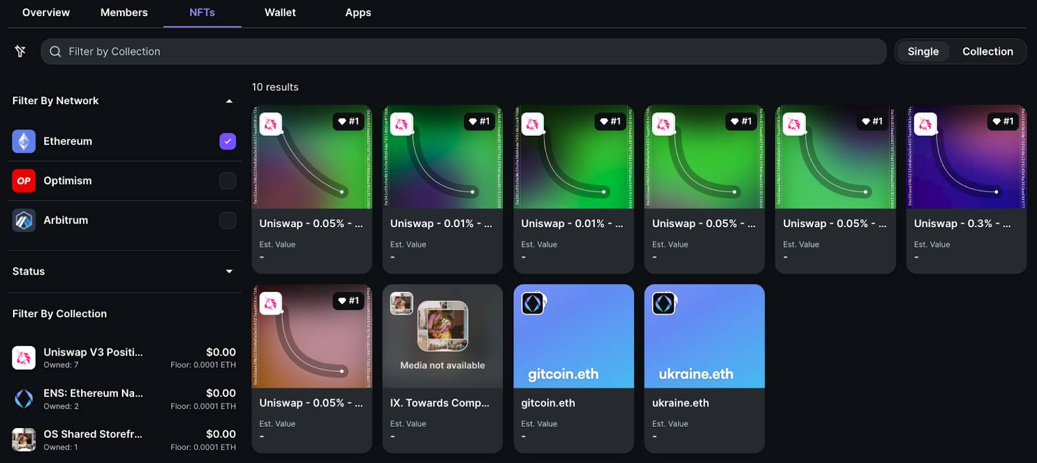The height and width of the screenshot is (463, 1037).
Task: Click the ENS logo on the gitcoin.eth card
Action: (x=533, y=303)
